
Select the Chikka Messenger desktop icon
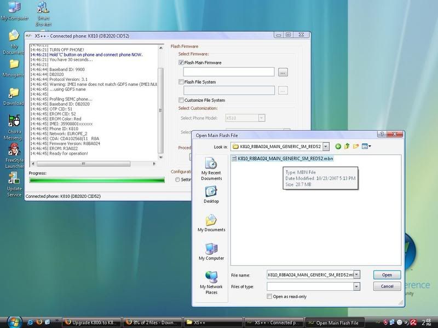coord(13,127)
